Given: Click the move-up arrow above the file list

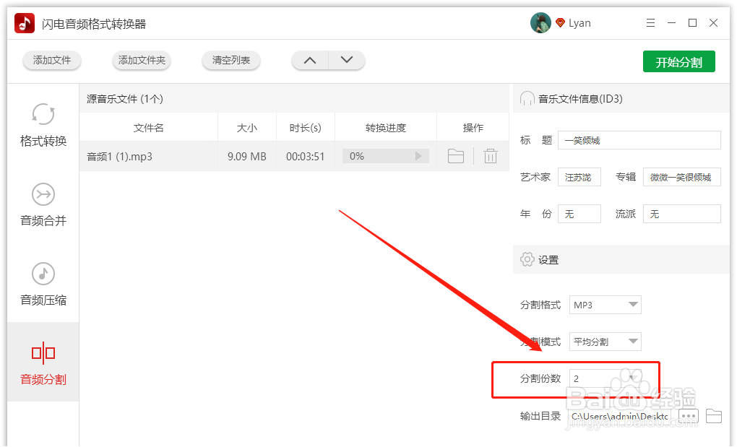Looking at the screenshot, I should coord(309,61).
